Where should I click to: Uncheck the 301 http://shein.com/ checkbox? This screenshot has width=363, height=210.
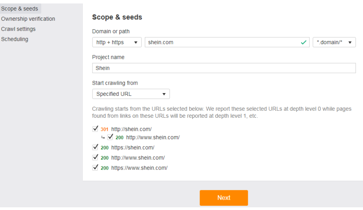point(95,129)
